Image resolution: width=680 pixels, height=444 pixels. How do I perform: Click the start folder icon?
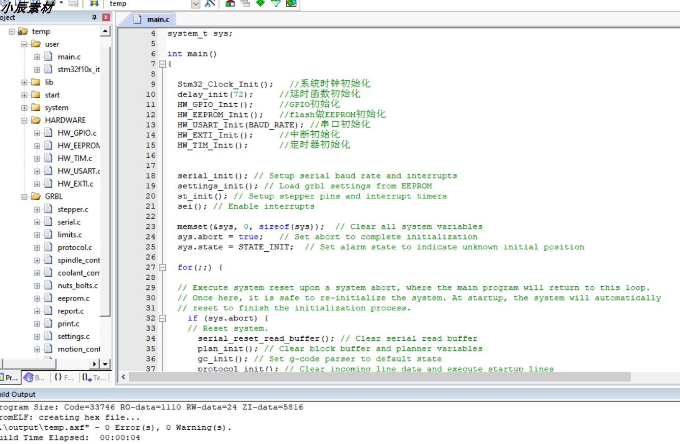pyautogui.click(x=36, y=95)
